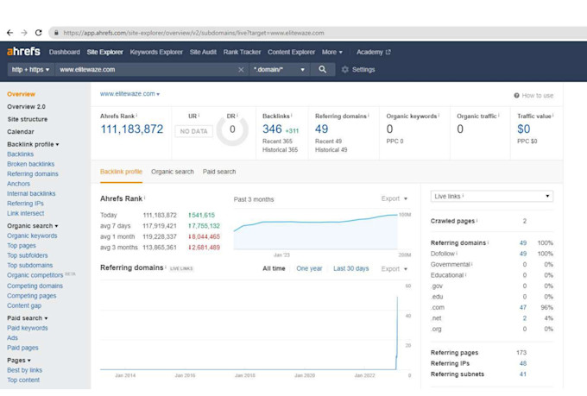Switch to Organic search tab

point(173,172)
